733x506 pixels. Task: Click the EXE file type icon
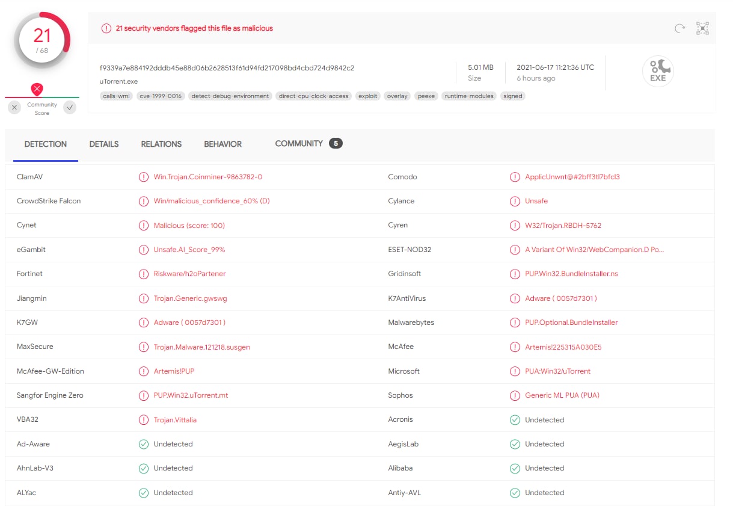(x=658, y=71)
